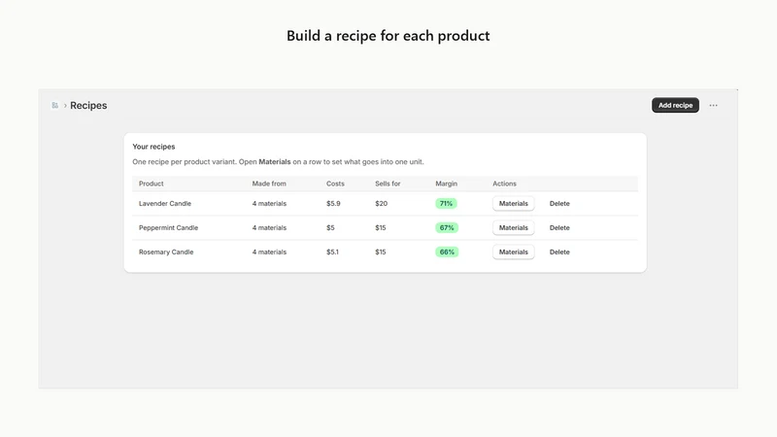Screen dimensions: 777x437
Task: Open Materials for Lavender Candle
Action: pos(514,204)
